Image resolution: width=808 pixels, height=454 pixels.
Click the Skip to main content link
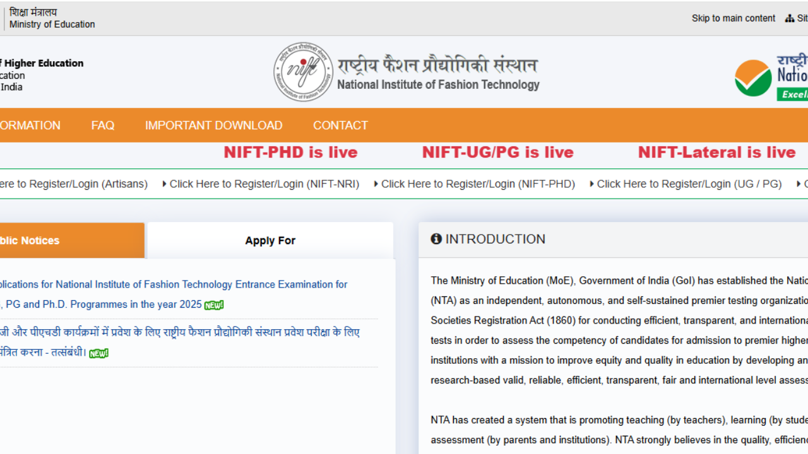coord(733,18)
